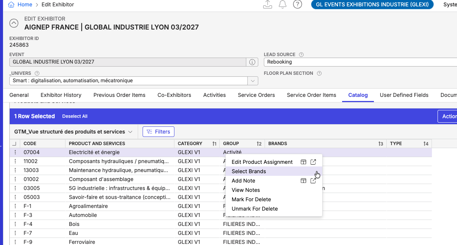457x245 pixels.
Task: Open Edit Product Assignment in new window icon
Action: (313, 162)
